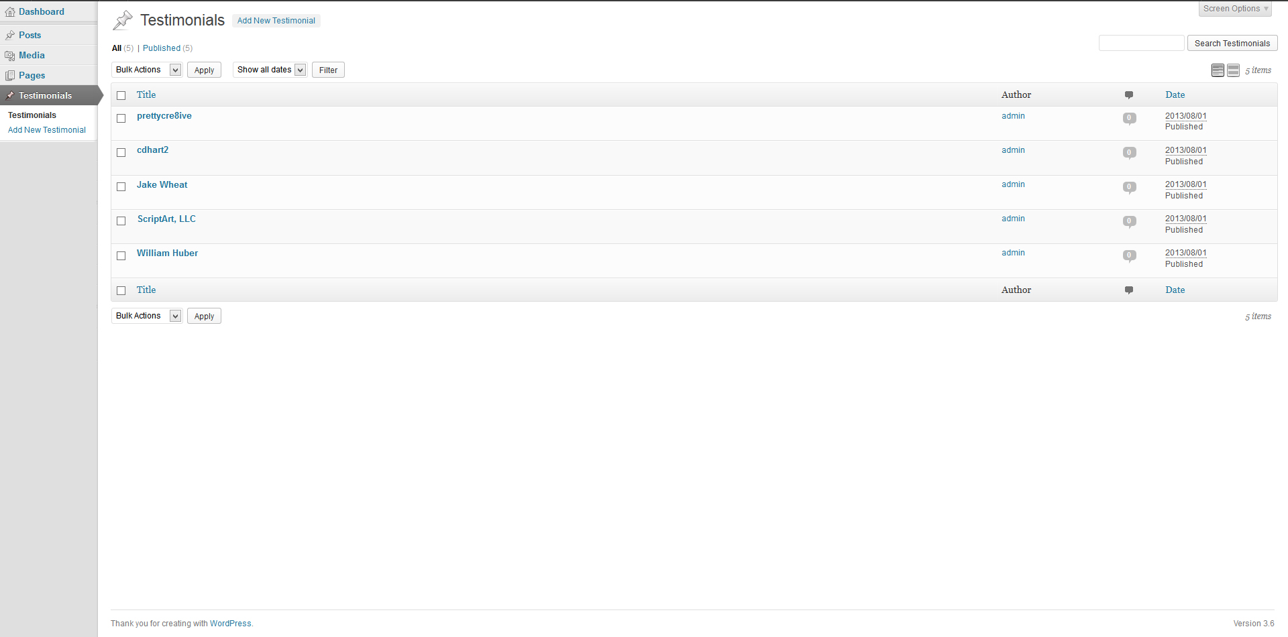
Task: Open the top Bulk Actions dropdown
Action: [x=146, y=70]
